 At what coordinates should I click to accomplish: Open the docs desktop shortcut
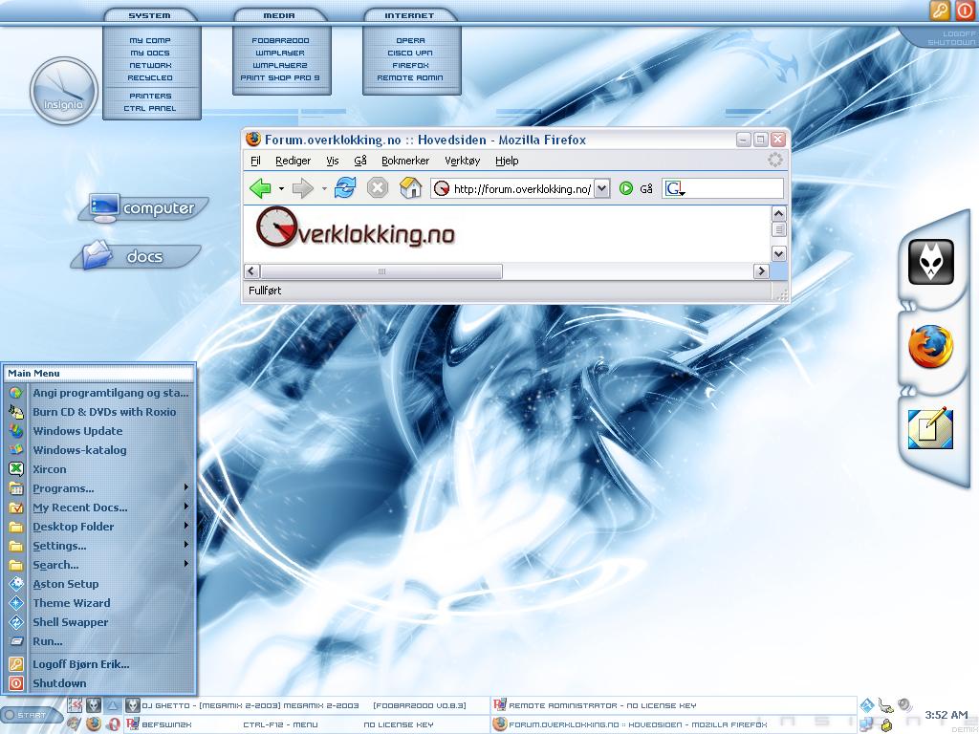pos(136,256)
